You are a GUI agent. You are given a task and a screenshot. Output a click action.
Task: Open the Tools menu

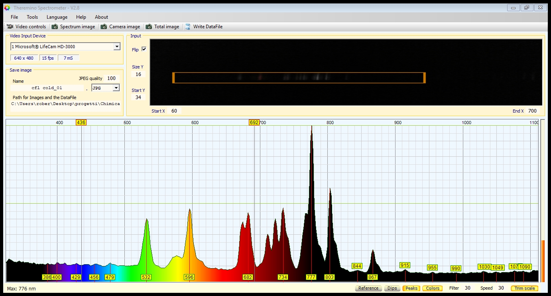tap(32, 17)
